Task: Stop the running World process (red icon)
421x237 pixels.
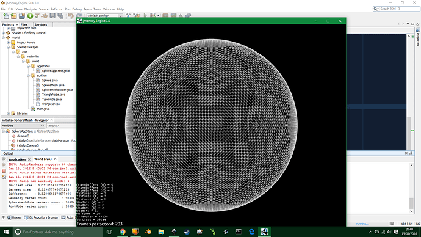Action: coord(4,171)
